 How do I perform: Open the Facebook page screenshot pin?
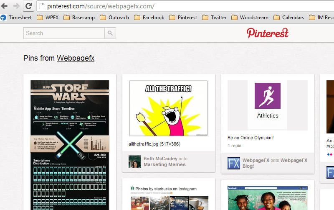coord(268,198)
